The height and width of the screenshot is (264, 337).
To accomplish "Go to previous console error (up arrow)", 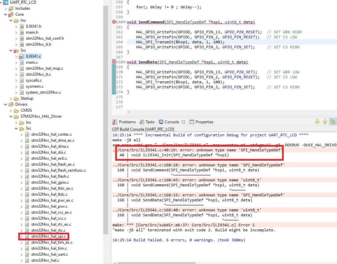I will pos(325,122).
